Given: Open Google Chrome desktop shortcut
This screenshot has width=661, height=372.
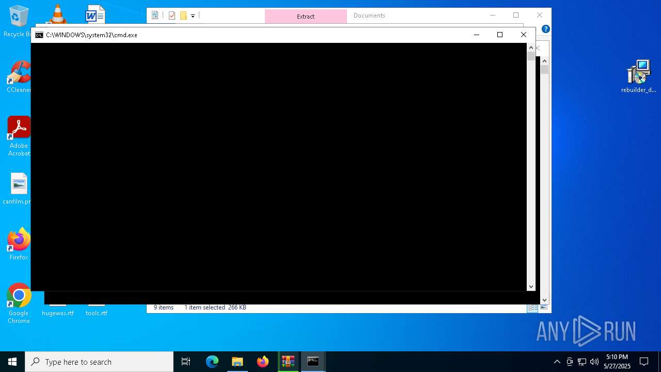Looking at the screenshot, I should (19, 303).
